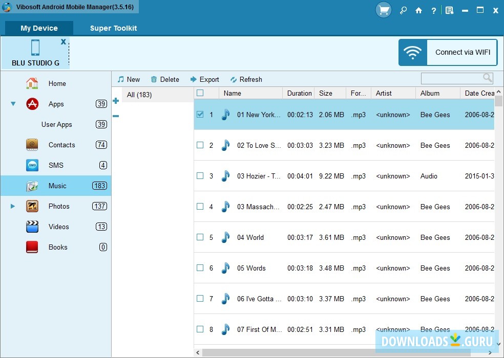The height and width of the screenshot is (358, 504).
Task: Open the Contacts section in the sidebar
Action: pyautogui.click(x=61, y=145)
